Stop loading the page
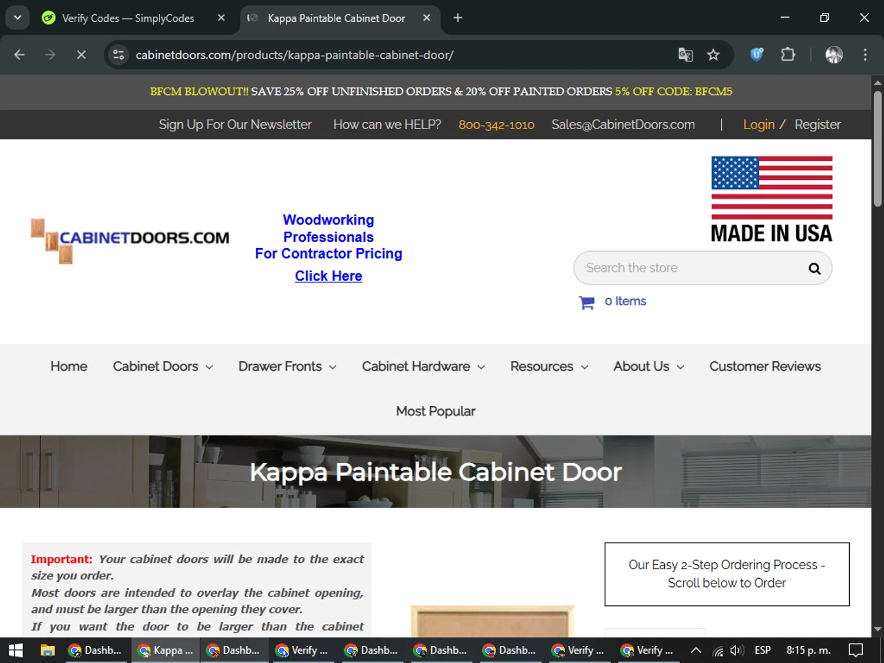This screenshot has height=663, width=884. click(81, 55)
